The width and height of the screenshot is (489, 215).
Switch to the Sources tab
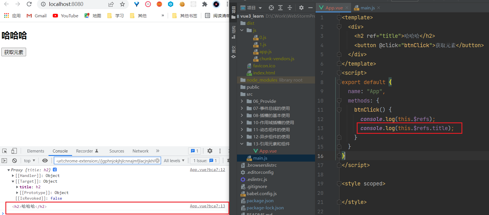point(117,151)
